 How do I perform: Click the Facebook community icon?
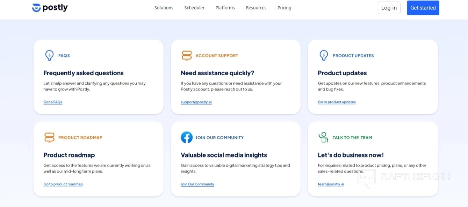(x=187, y=137)
